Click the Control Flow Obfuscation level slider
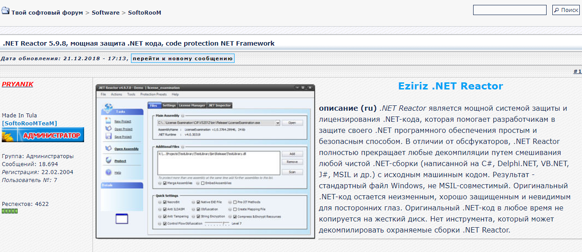This screenshot has height=252, width=582. point(217,224)
